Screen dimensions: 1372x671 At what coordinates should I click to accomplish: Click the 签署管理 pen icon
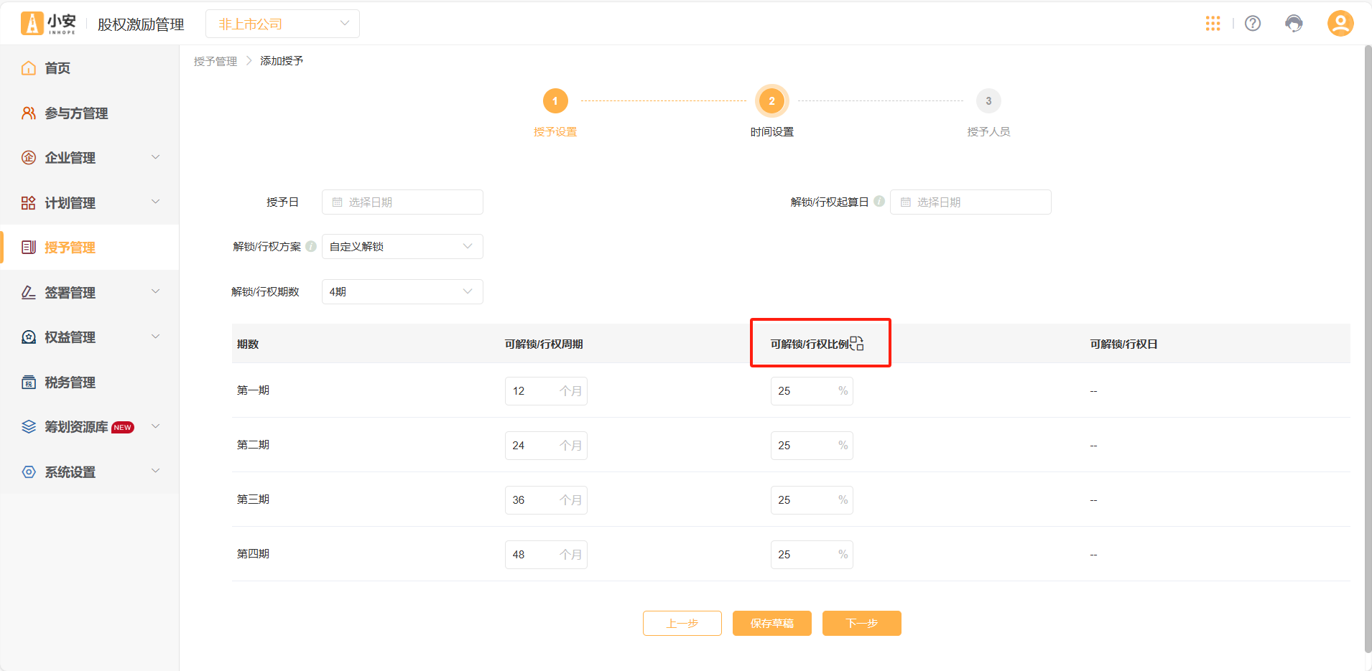tap(29, 293)
